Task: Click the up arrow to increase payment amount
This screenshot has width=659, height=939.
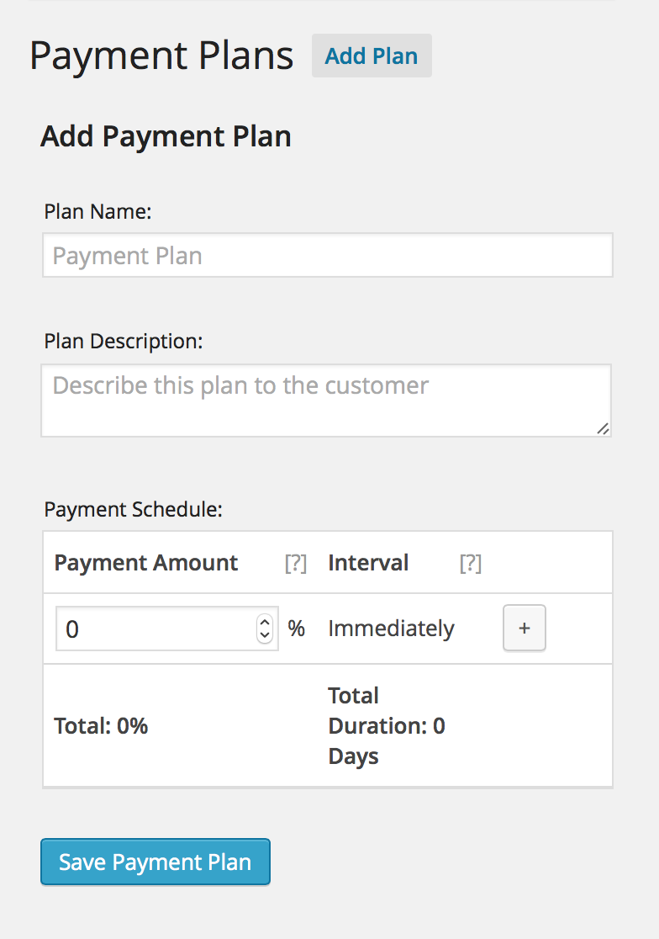Action: pos(264,622)
